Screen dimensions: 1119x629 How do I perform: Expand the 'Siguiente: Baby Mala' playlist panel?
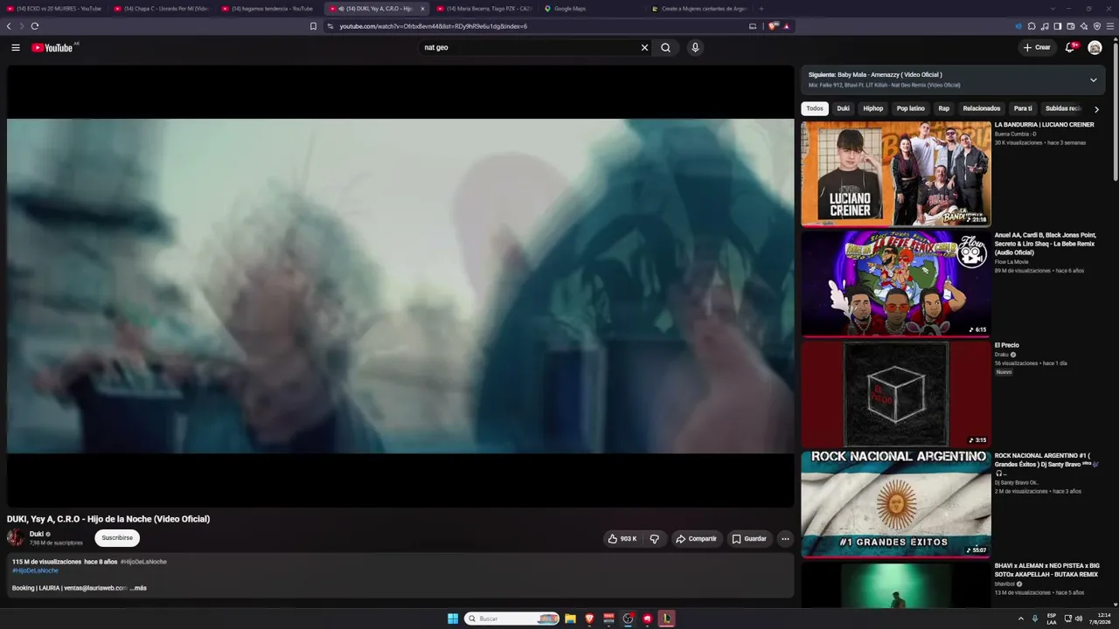click(x=1093, y=79)
